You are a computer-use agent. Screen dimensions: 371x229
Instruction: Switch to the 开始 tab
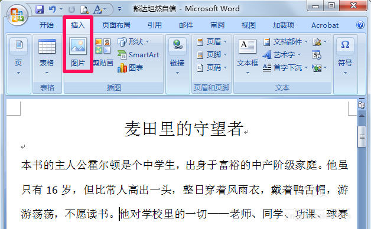(x=47, y=25)
